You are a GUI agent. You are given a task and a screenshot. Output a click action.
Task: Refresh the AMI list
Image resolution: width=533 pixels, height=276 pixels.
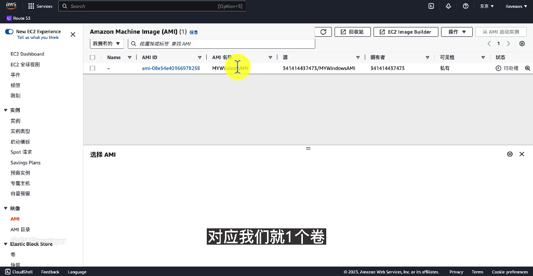click(323, 32)
